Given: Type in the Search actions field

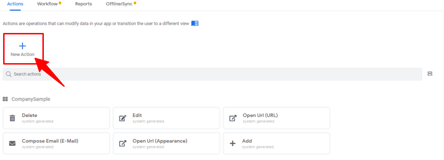Looking at the screenshot, I should (210, 74).
